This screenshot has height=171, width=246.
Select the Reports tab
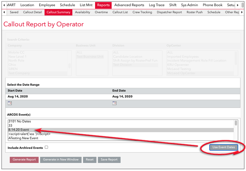[103, 5]
